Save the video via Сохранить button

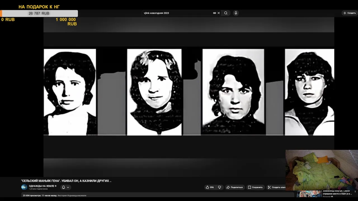coord(255,187)
